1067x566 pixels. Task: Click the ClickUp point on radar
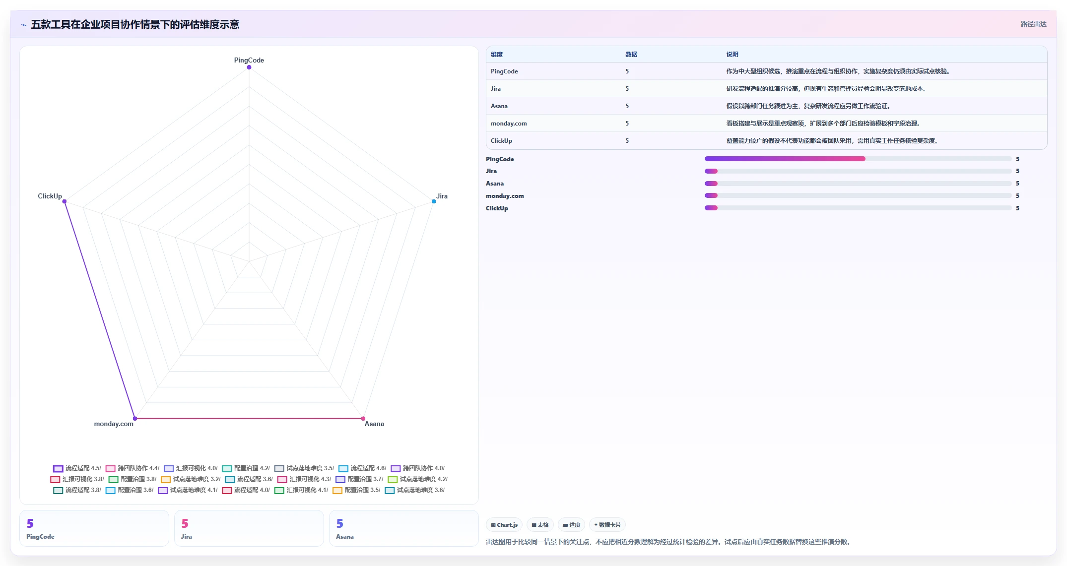65,201
